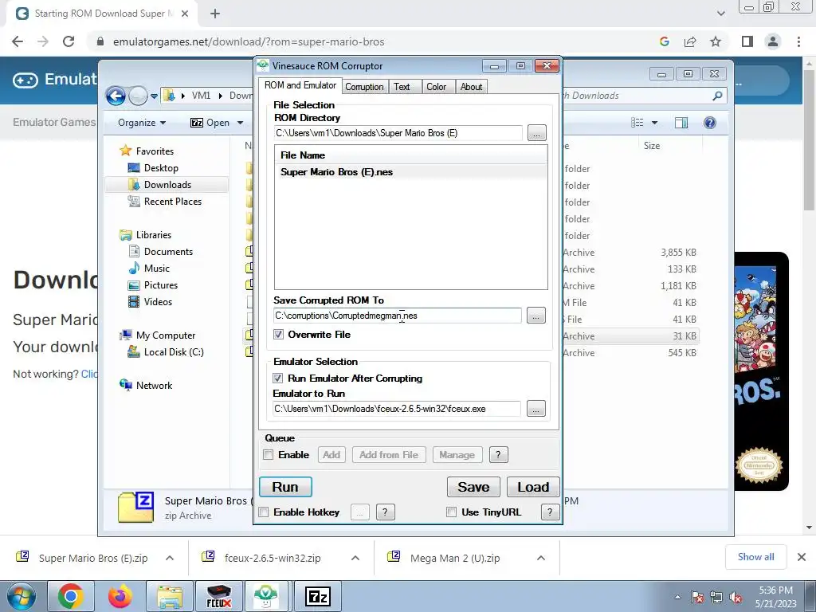Image resolution: width=816 pixels, height=612 pixels.
Task: Reload the page in Chrome
Action: click(x=69, y=41)
